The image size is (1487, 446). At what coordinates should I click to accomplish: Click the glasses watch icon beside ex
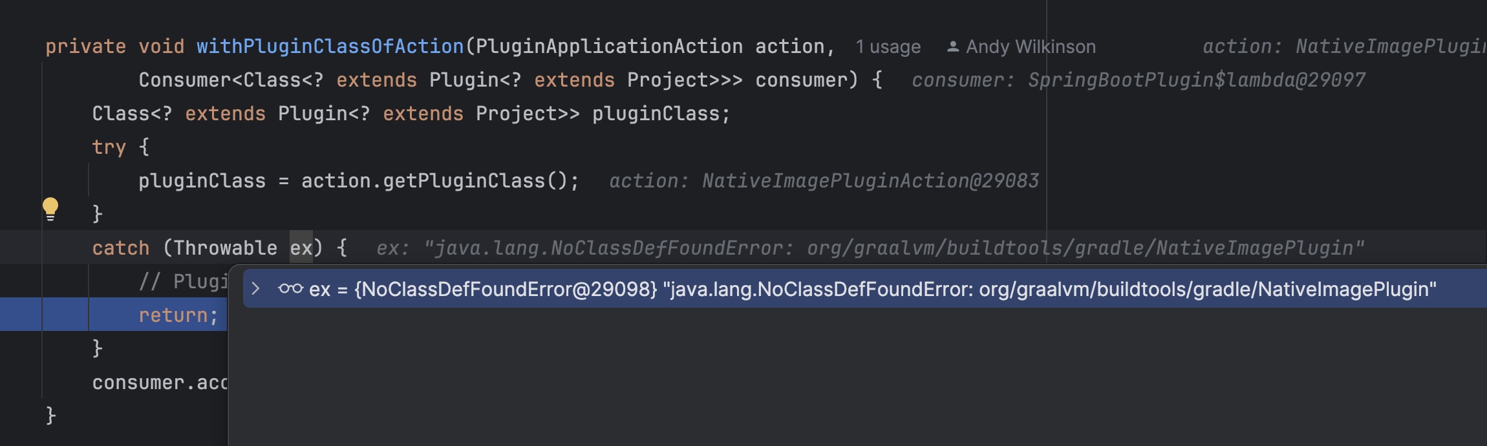[x=290, y=288]
